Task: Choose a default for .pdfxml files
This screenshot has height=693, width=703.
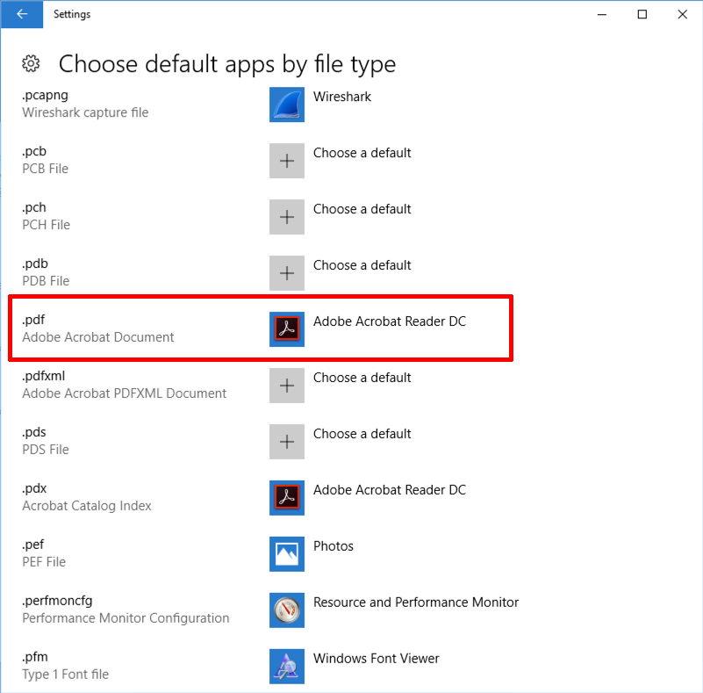Action: (x=362, y=378)
